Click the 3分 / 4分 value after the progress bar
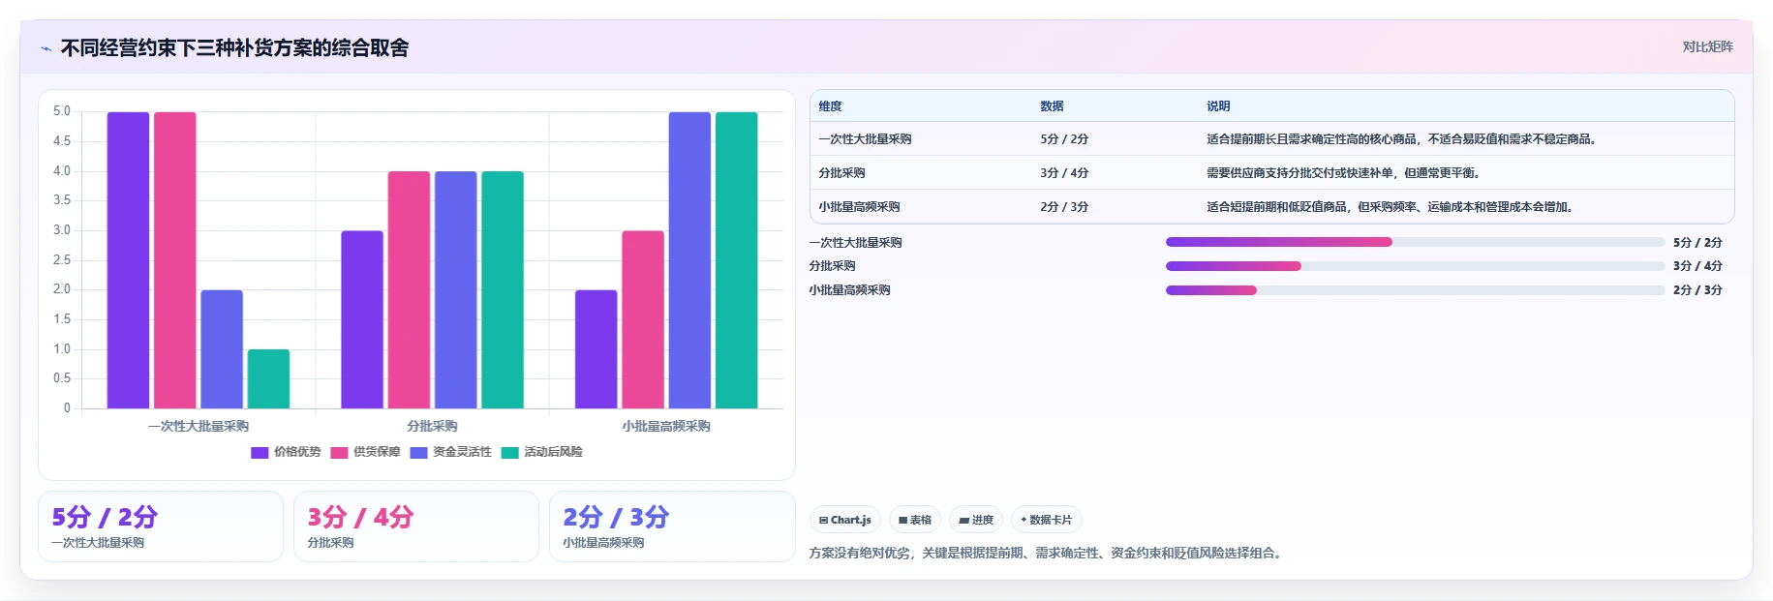This screenshot has width=1773, height=601. [1697, 266]
